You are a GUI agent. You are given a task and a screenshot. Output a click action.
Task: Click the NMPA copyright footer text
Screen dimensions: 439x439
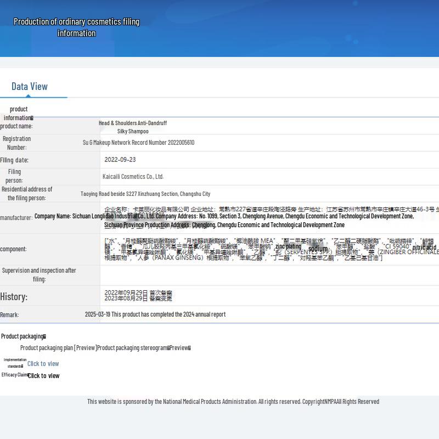coord(233,401)
